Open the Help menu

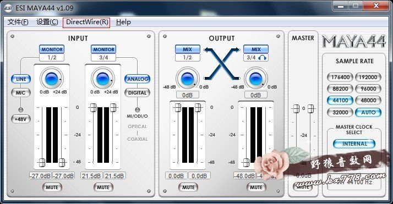(123, 22)
